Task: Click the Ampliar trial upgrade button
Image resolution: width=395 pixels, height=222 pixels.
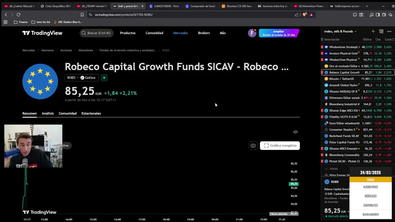Action: click(279, 33)
